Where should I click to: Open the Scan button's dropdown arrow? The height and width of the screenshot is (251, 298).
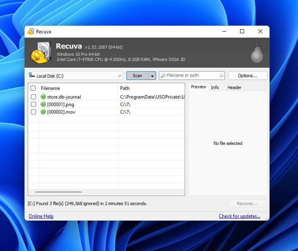click(152, 76)
